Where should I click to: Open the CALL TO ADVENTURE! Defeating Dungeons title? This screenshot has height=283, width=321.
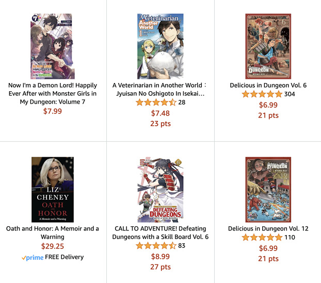(x=160, y=232)
